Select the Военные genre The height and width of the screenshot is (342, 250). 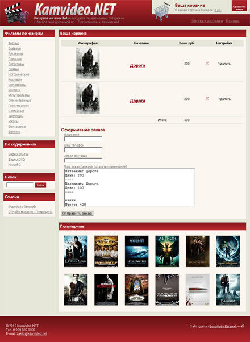(x=15, y=59)
